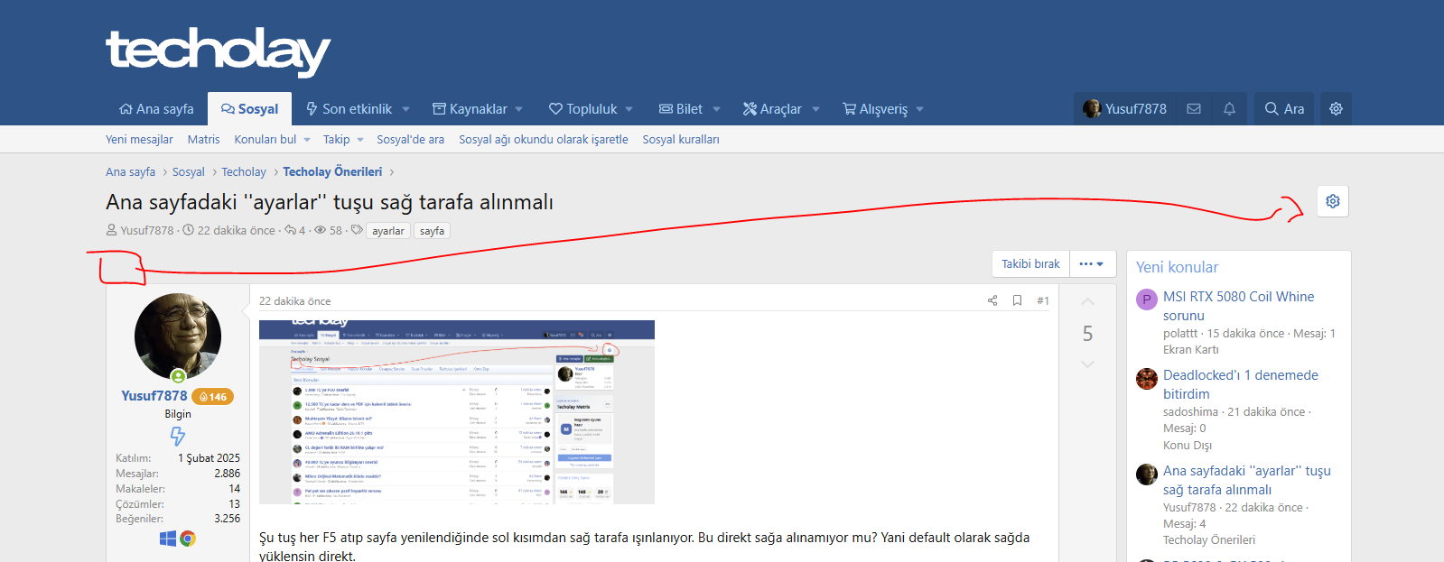Open the three-dots more options dropdown
The width and height of the screenshot is (1444, 562).
point(1093,264)
